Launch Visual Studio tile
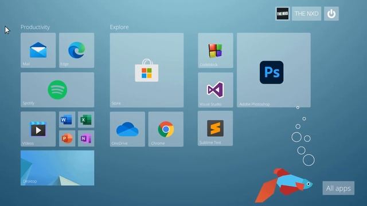The height and width of the screenshot is (206, 367). (216, 90)
